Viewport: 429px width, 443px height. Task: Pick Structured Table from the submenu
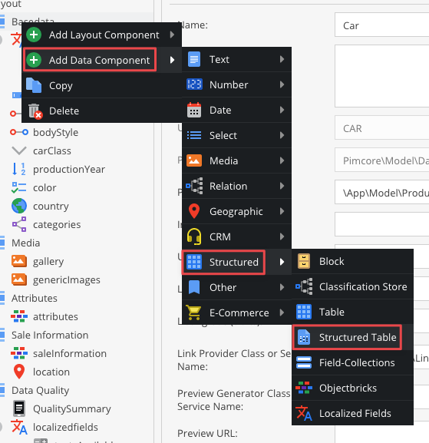click(352, 337)
